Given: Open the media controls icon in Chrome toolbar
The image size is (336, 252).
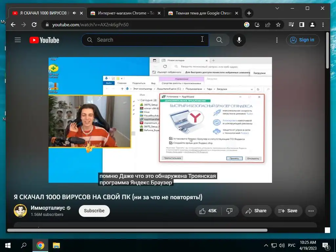Looking at the screenshot, I should click(291, 25).
